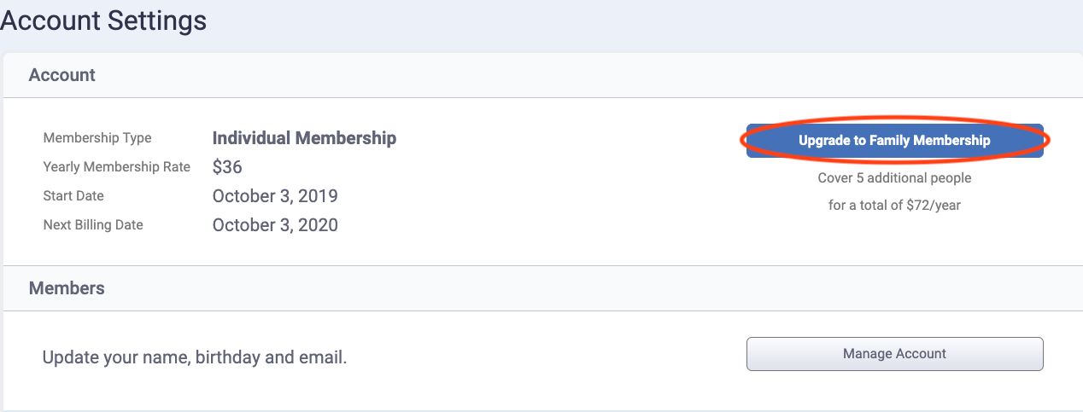1083x412 pixels.
Task: Click the Upgrade to Family Membership button
Action: [x=894, y=141]
